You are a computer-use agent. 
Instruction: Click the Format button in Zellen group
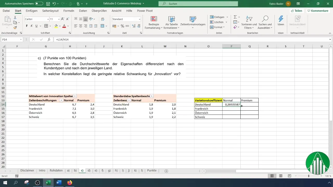coord(217,27)
